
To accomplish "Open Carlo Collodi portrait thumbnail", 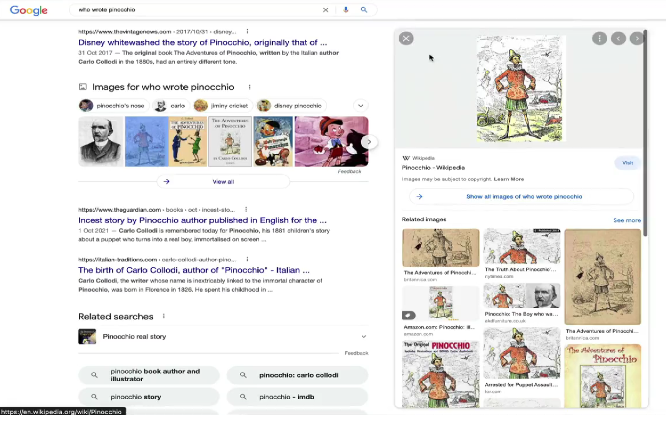I will pyautogui.click(x=101, y=141).
